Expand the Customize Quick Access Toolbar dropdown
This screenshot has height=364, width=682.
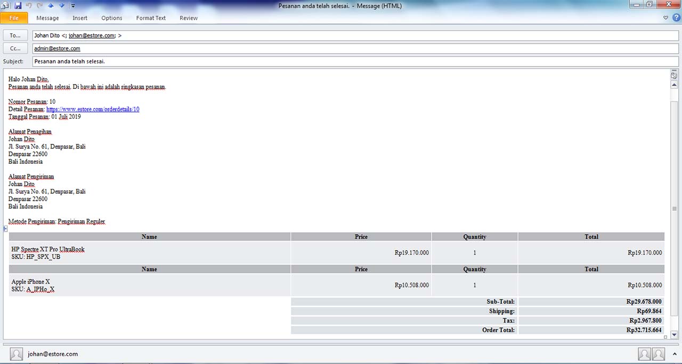coord(73,6)
